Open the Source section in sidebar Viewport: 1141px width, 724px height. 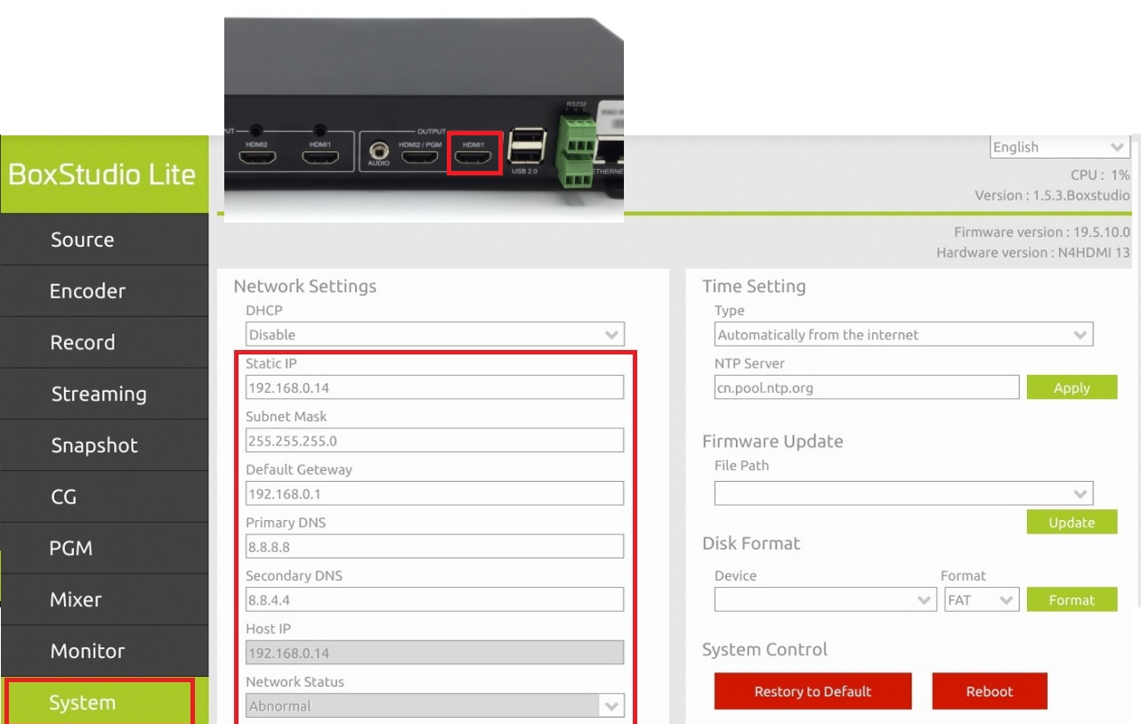click(104, 240)
